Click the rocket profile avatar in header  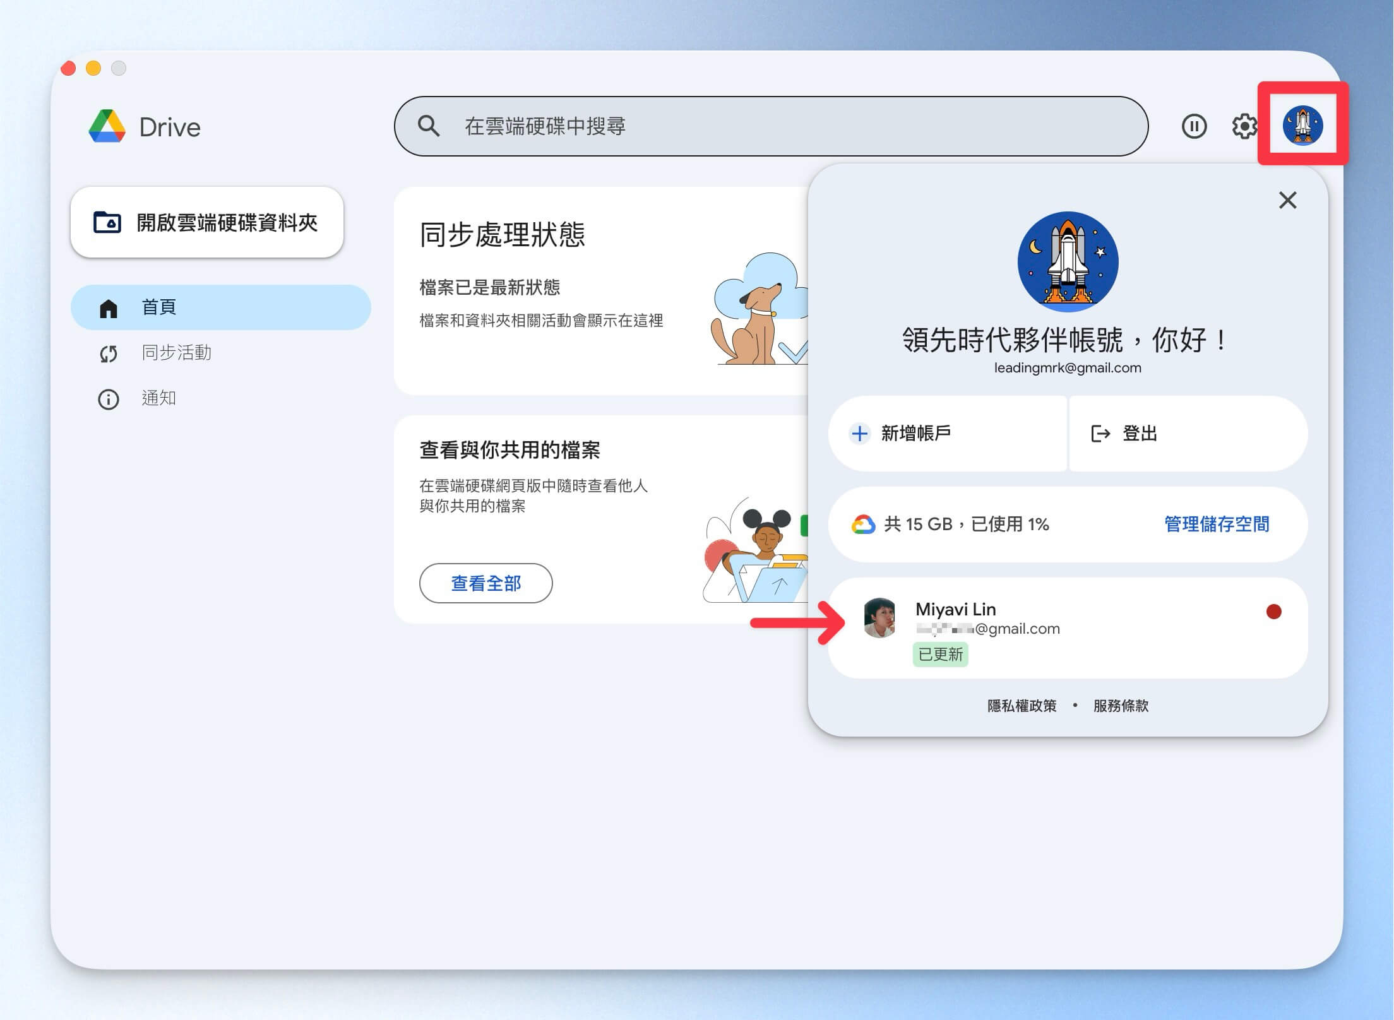[1302, 125]
